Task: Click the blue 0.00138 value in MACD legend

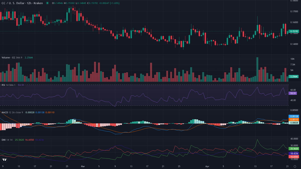Action: point(40,112)
